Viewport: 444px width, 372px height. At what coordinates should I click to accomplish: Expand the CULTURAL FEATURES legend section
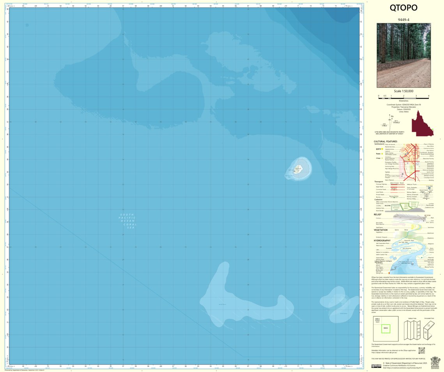[386, 142]
